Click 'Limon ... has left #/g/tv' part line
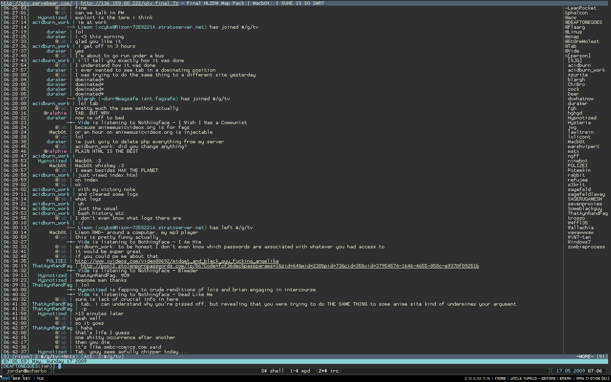Image resolution: width=611 pixels, height=382 pixels. [x=160, y=227]
